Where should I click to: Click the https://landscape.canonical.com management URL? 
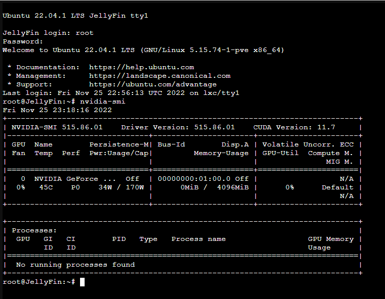160,76
